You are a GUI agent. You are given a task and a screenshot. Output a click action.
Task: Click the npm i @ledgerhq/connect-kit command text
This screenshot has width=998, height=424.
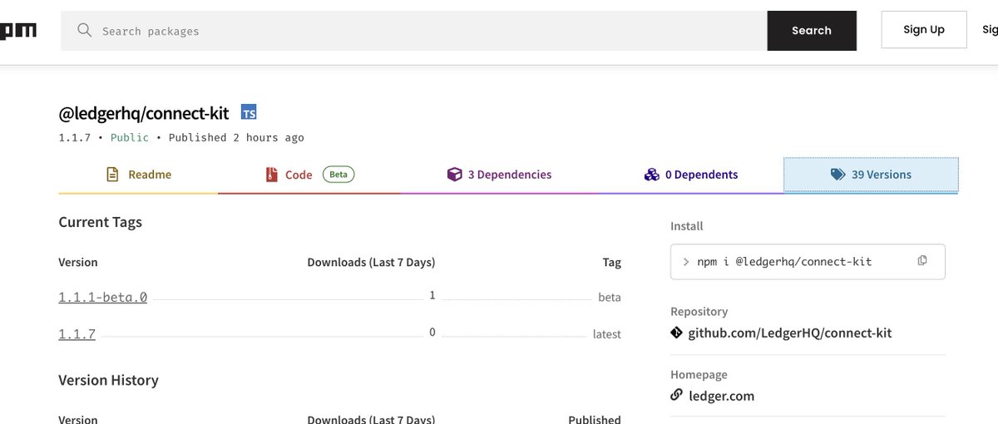785,261
